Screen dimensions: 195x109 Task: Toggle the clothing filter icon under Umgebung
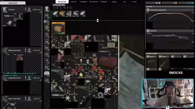[x=54, y=8]
